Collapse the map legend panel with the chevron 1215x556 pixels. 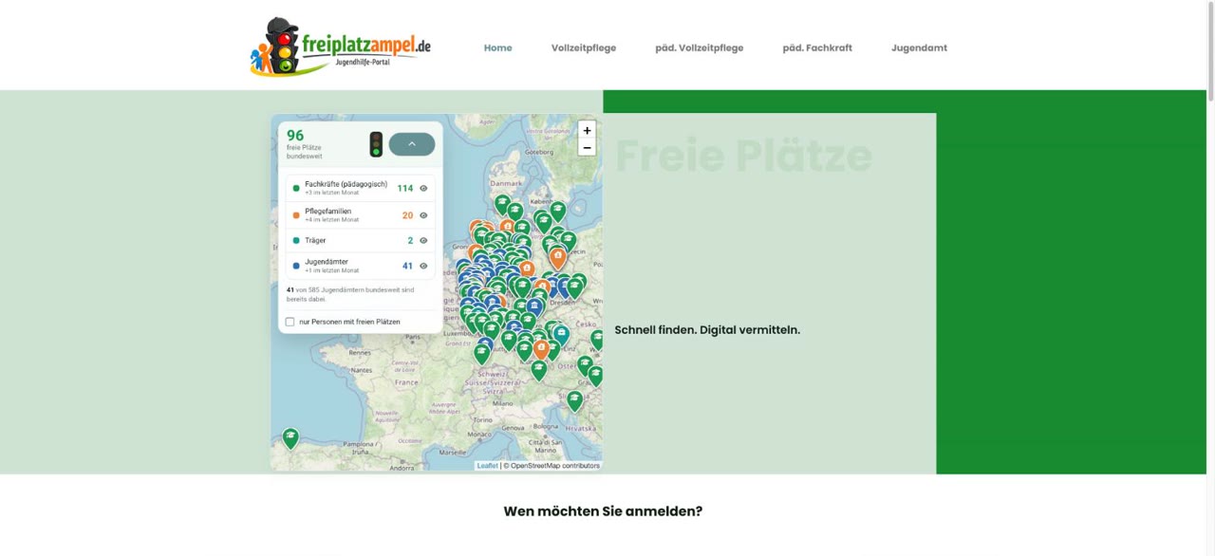[412, 144]
